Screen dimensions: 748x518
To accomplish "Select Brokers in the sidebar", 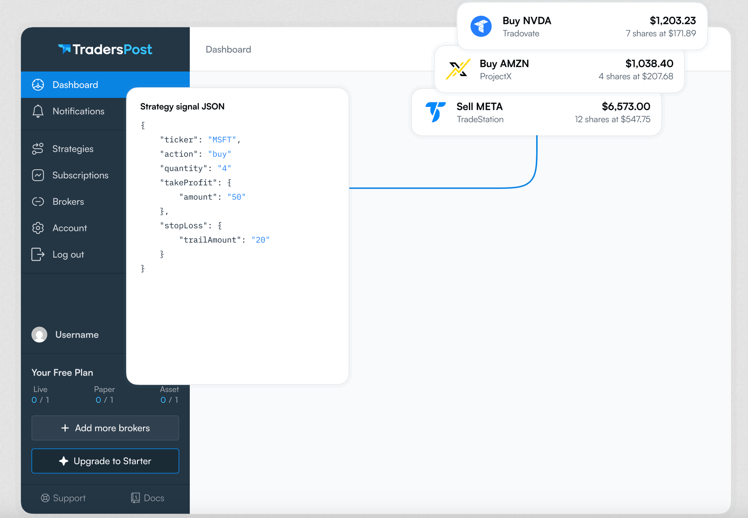I will 74,202.
